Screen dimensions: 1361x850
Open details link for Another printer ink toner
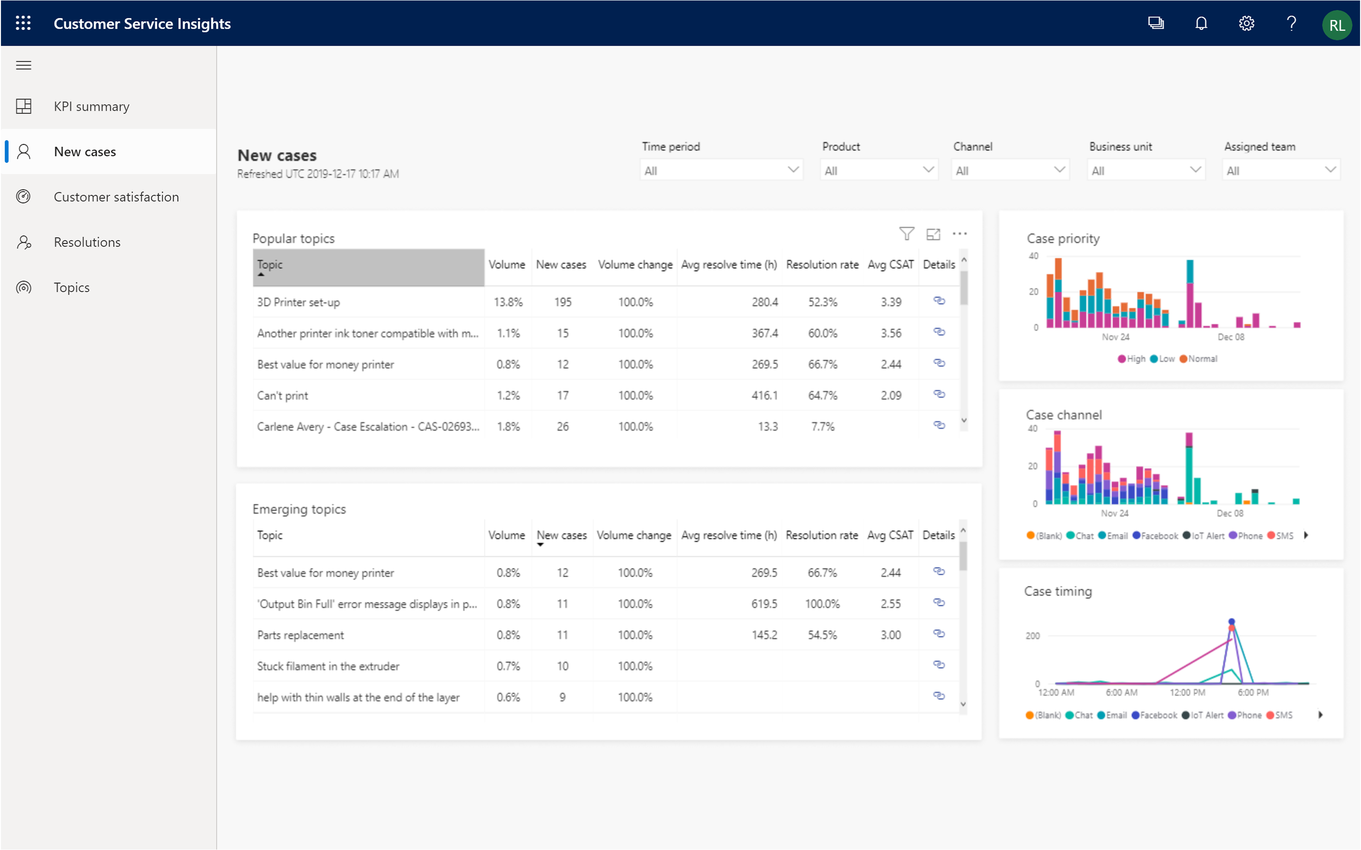[939, 331]
